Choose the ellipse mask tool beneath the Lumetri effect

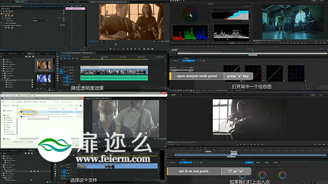tap(6, 28)
